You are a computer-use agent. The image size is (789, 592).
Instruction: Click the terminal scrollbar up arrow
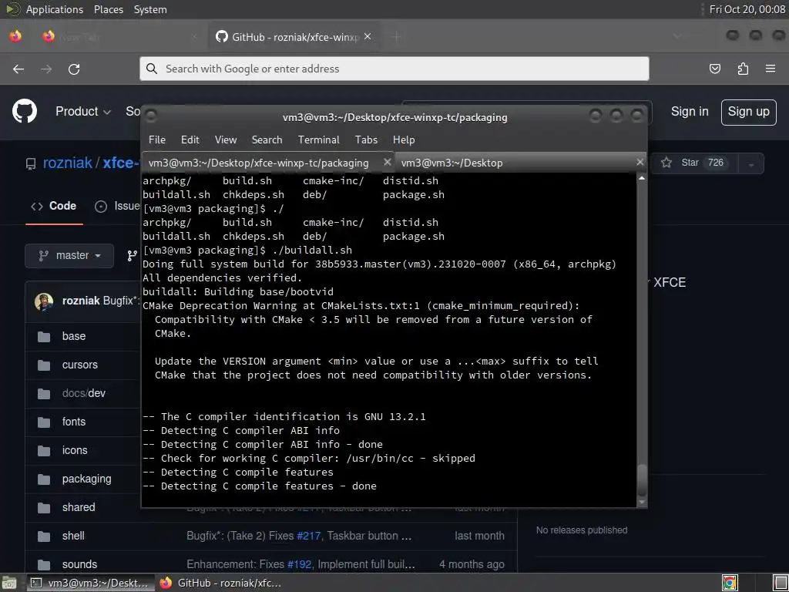coord(642,178)
